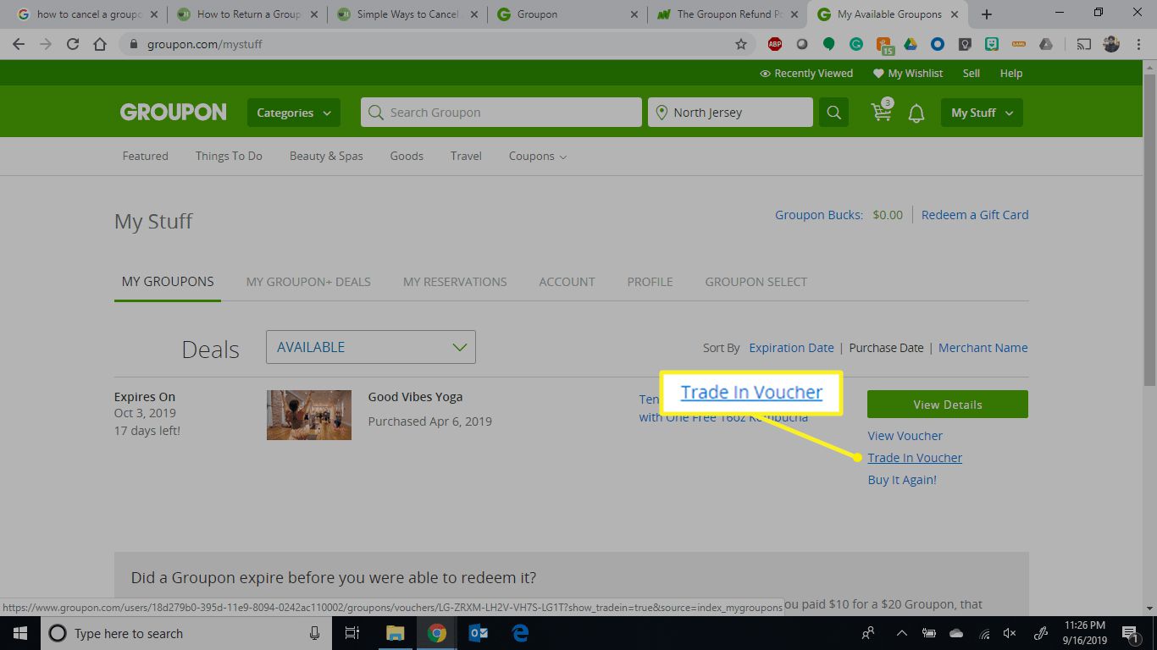Click the taskbar microphone icon

pyautogui.click(x=314, y=633)
